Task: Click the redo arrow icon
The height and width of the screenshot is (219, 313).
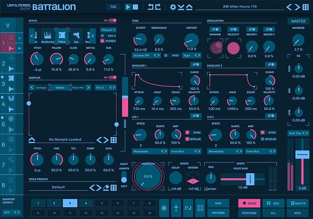Action: tap(158, 7)
